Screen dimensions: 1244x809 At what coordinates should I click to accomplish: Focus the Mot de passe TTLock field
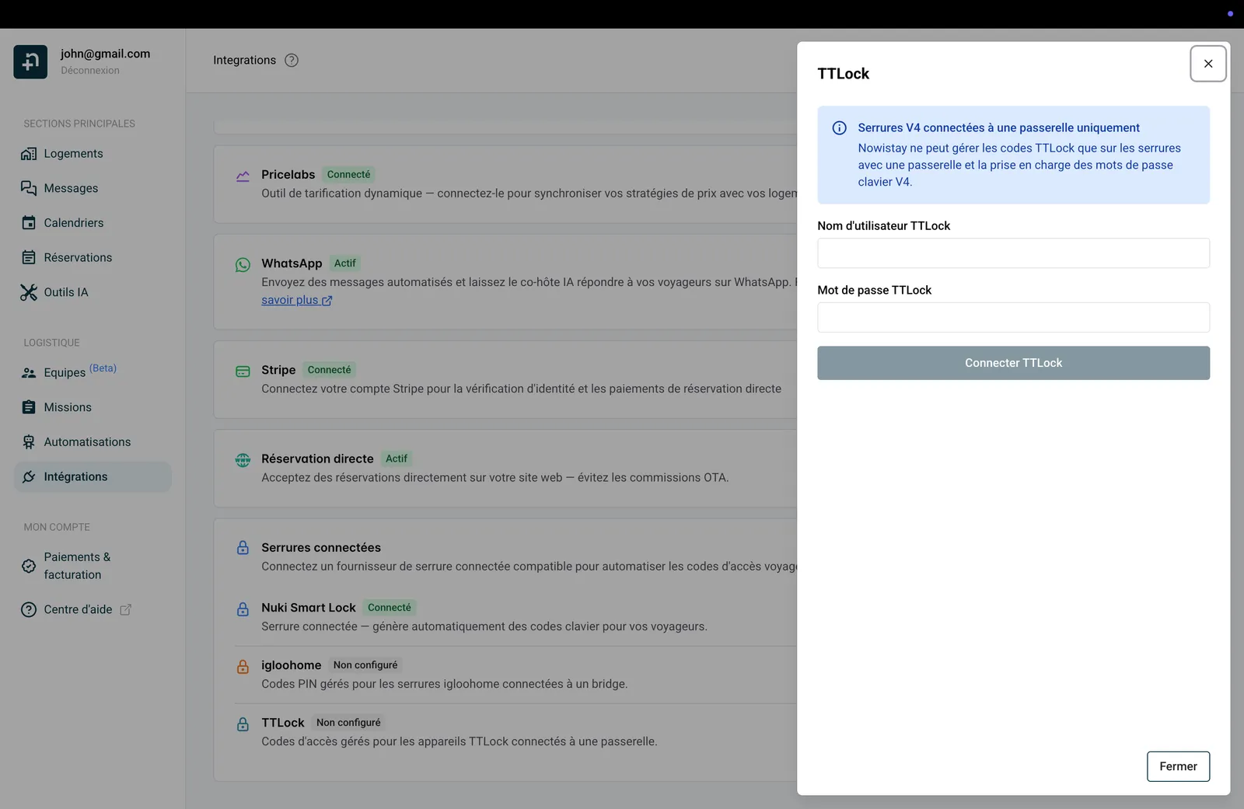point(1013,317)
